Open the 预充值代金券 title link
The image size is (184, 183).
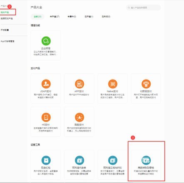(79, 168)
